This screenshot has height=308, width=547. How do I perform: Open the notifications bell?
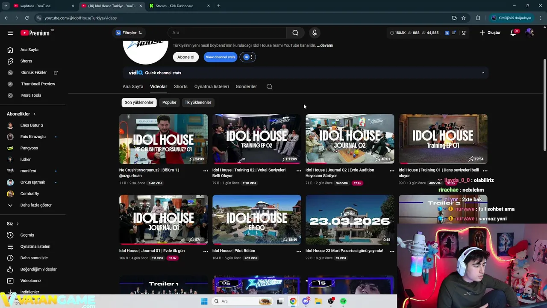[x=514, y=33]
